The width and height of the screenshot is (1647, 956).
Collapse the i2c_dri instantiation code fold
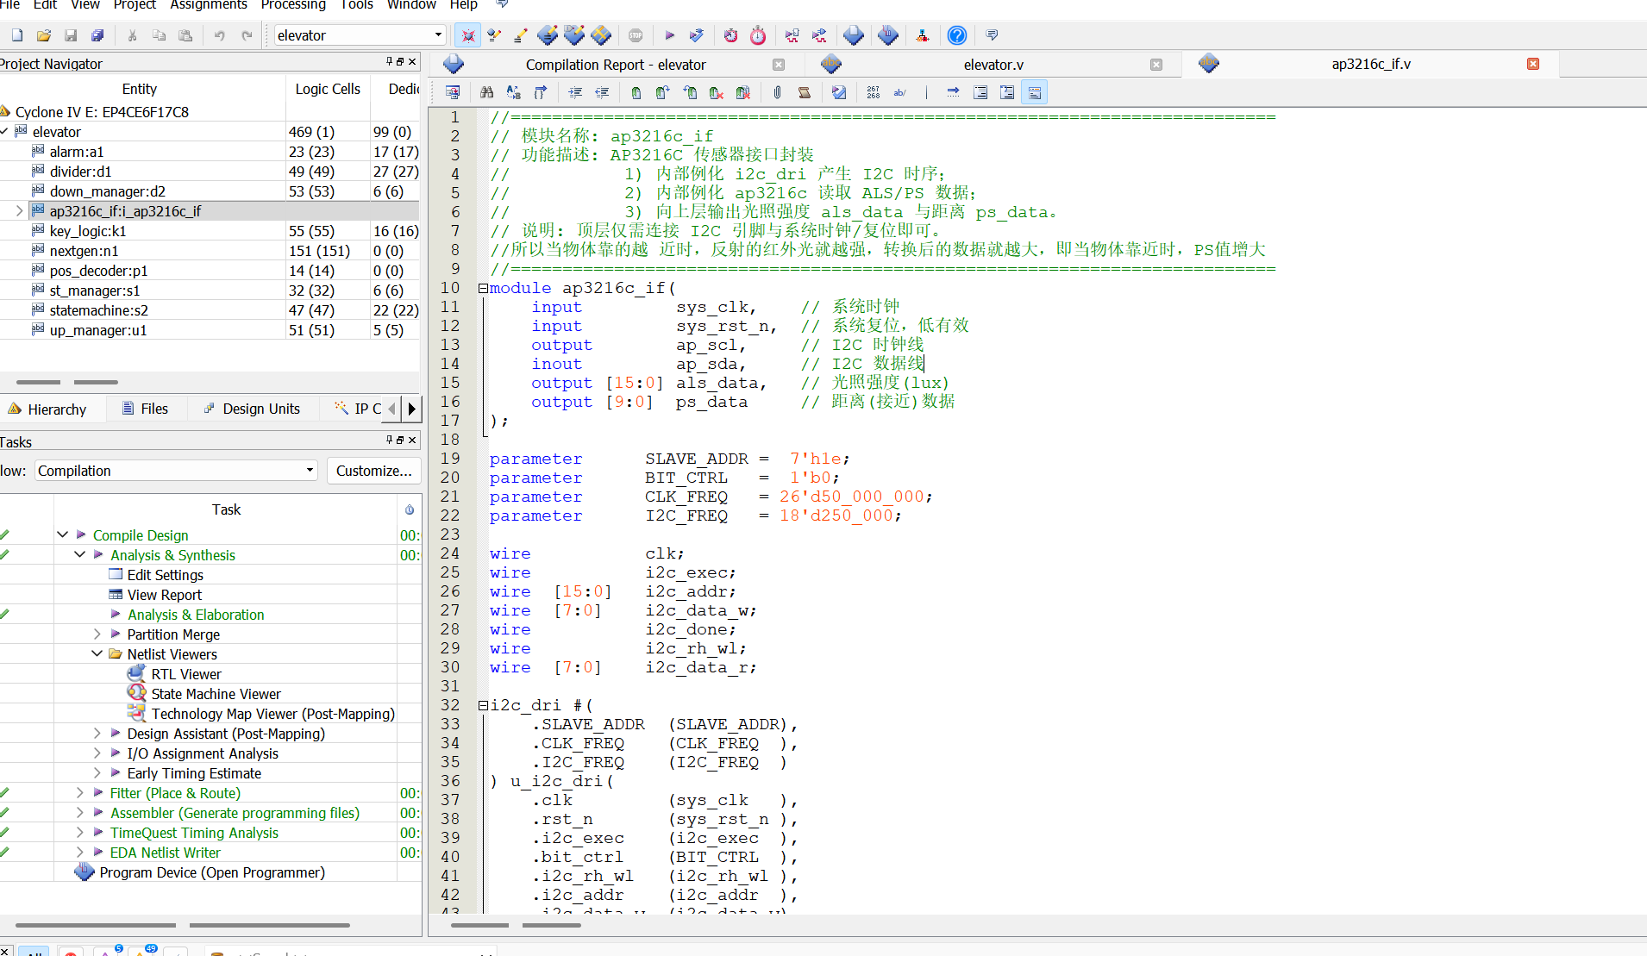click(484, 705)
